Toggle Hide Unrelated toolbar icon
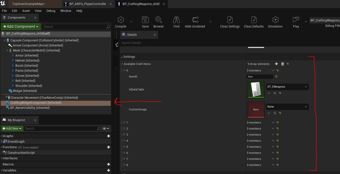 point(195,20)
